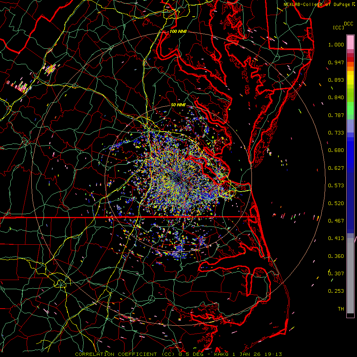Click the 0.627 legend value

(336, 168)
